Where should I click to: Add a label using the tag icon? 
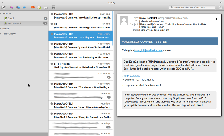click(39, 7)
